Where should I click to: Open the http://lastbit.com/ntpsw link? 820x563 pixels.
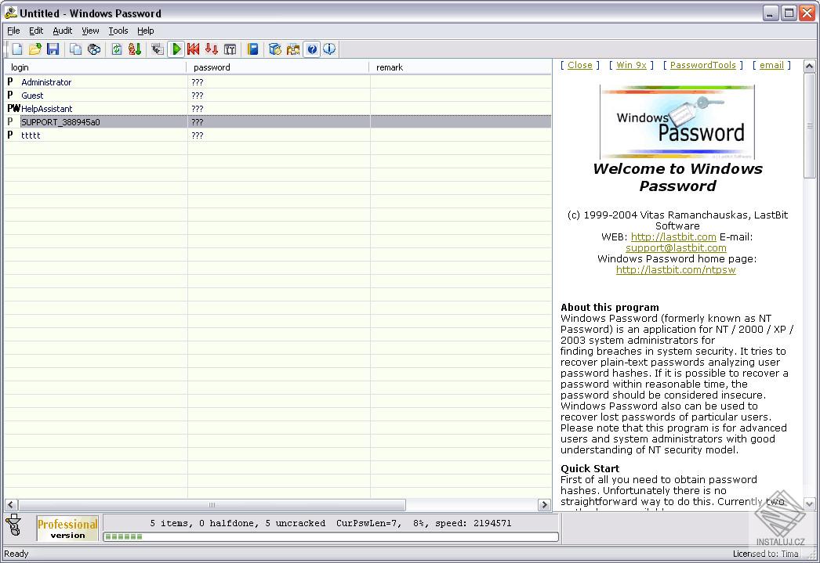676,270
